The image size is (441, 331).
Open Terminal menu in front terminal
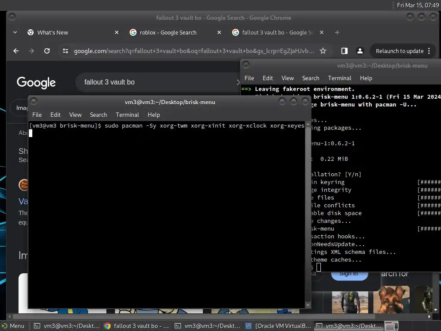click(x=127, y=115)
